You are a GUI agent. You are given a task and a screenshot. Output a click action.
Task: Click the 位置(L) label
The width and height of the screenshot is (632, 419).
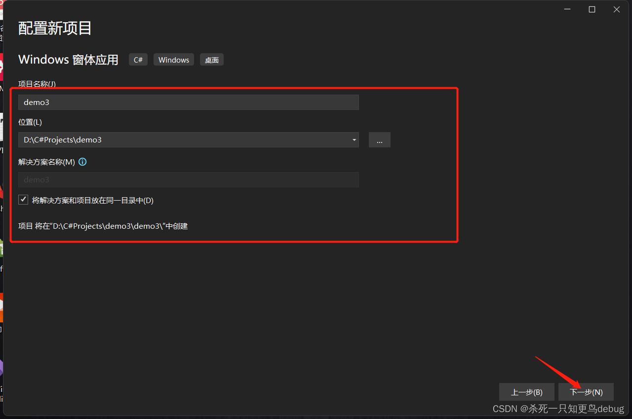[x=30, y=122]
